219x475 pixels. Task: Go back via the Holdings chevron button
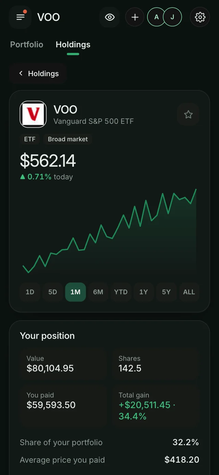38,73
